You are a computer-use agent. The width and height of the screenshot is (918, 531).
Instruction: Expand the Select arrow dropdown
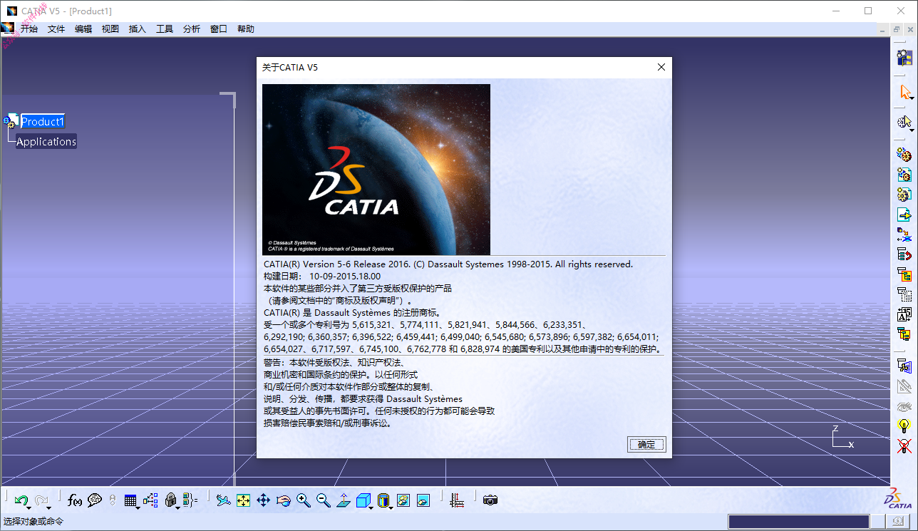912,98
